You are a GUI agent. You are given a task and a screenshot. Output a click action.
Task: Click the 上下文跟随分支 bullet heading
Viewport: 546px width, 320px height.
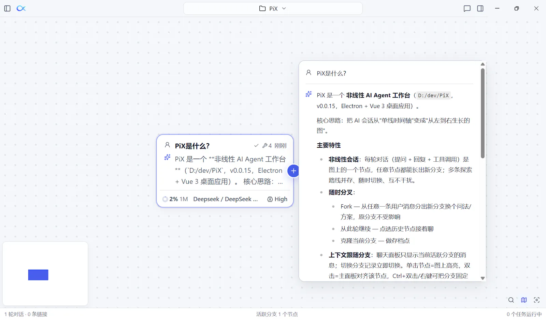(x=349, y=255)
